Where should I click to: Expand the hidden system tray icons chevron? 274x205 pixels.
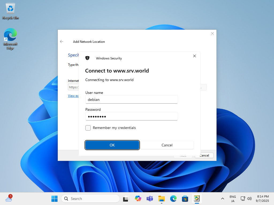pyautogui.click(x=222, y=199)
